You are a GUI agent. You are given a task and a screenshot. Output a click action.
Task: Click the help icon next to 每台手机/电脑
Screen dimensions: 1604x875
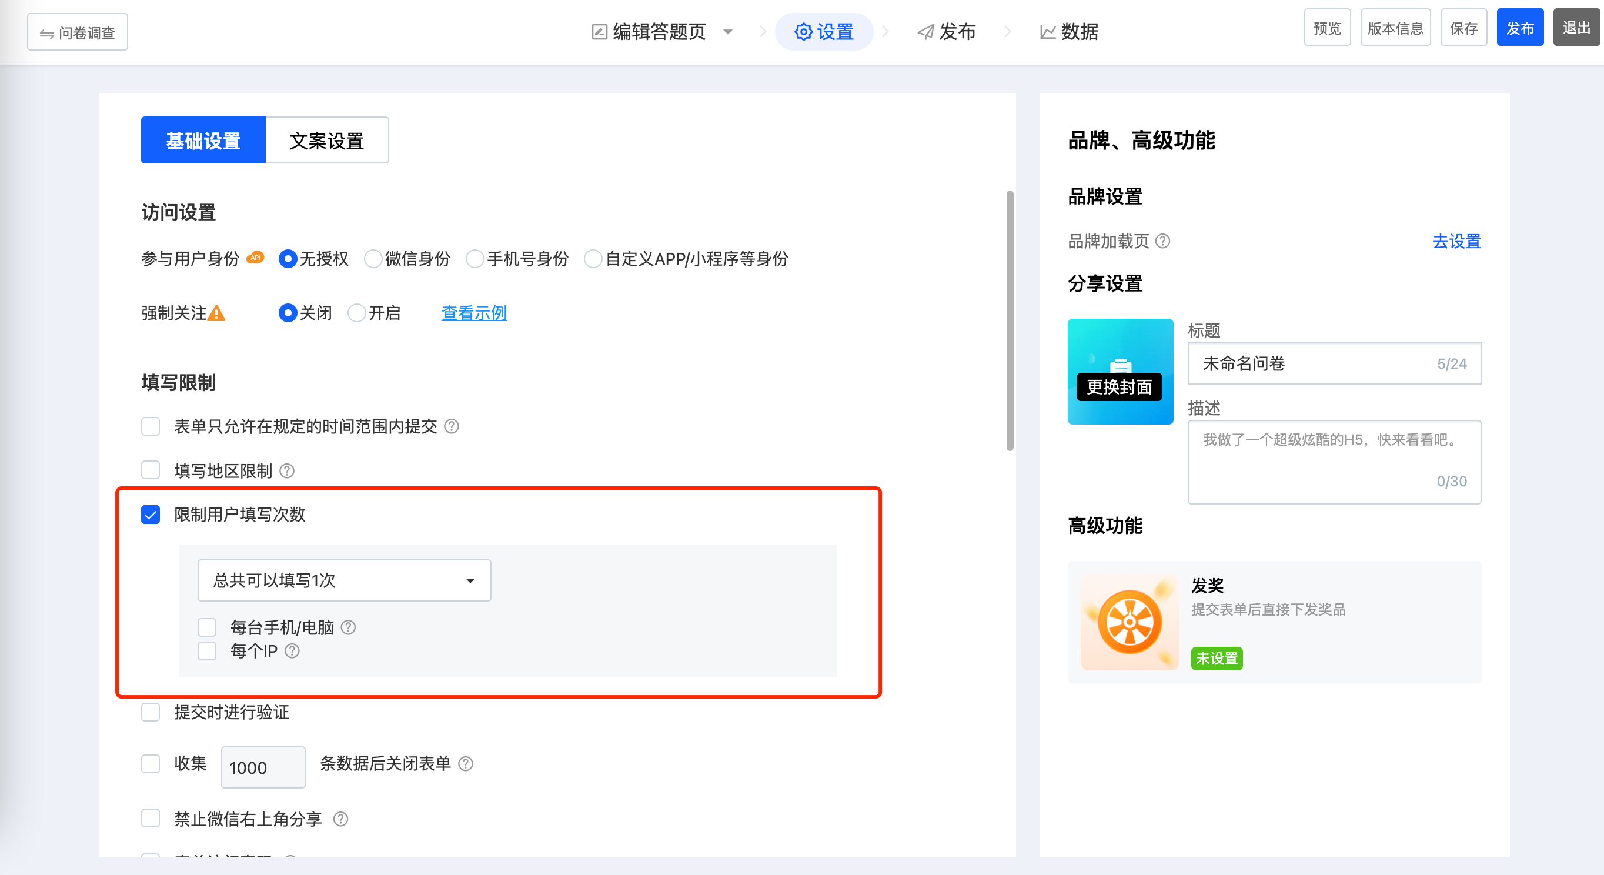pyautogui.click(x=349, y=627)
